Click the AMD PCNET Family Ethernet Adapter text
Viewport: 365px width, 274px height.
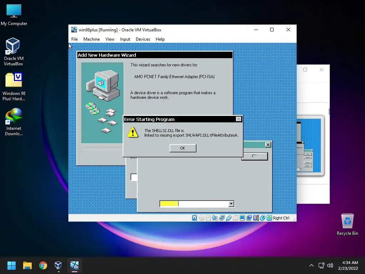[174, 77]
